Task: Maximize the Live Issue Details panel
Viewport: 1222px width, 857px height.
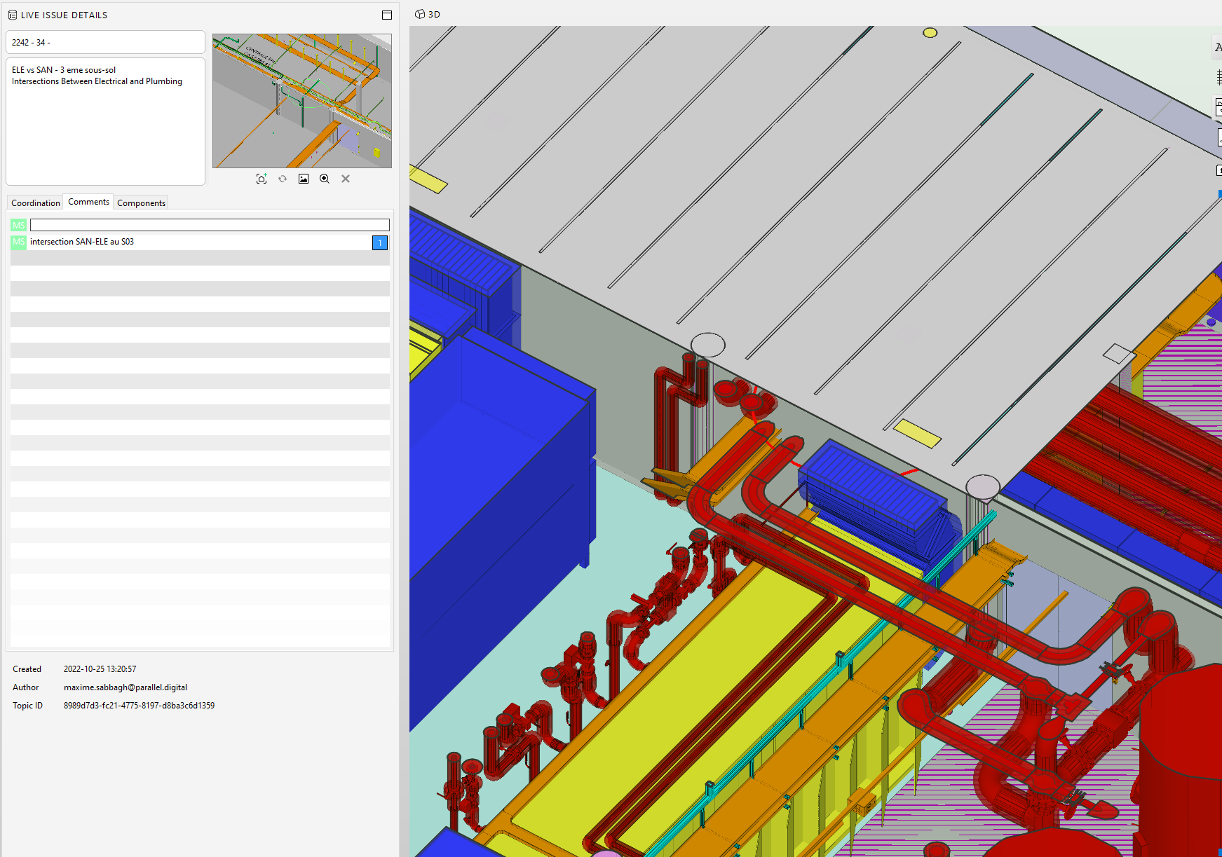Action: (x=387, y=15)
